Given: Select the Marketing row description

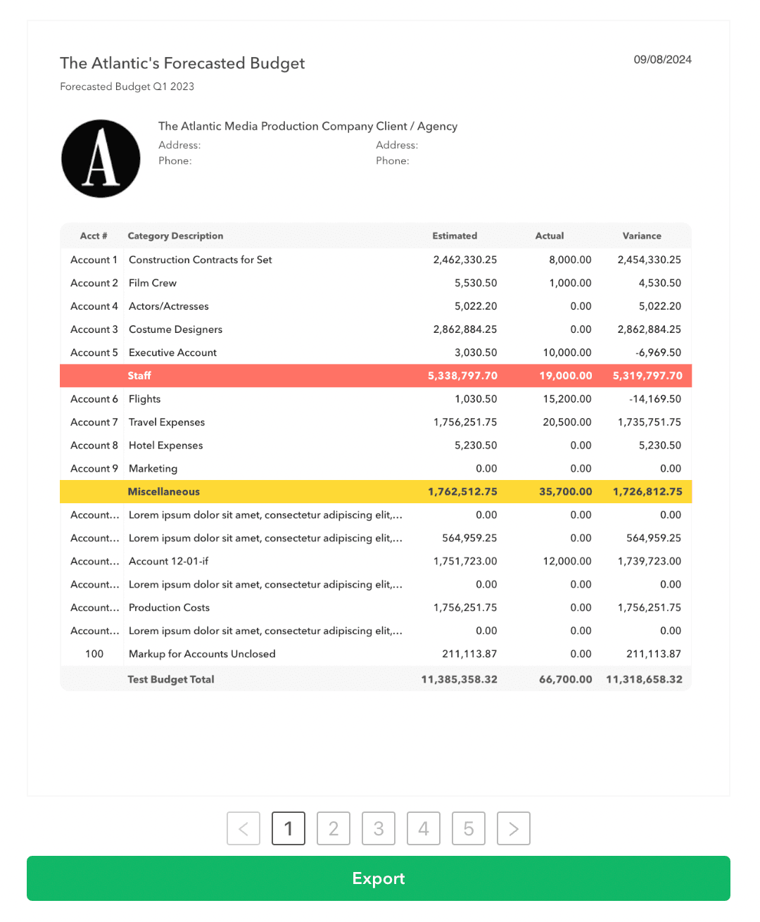Looking at the screenshot, I should (153, 469).
